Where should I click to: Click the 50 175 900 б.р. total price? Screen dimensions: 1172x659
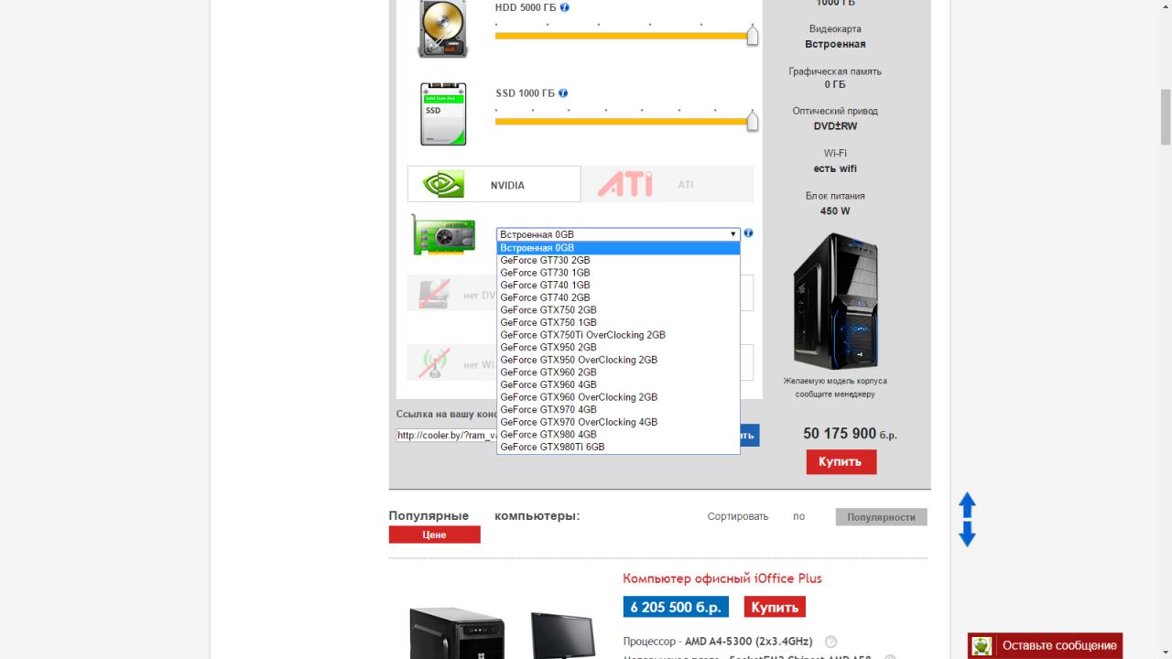850,434
